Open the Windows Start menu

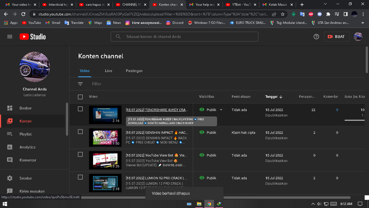pos(5,204)
